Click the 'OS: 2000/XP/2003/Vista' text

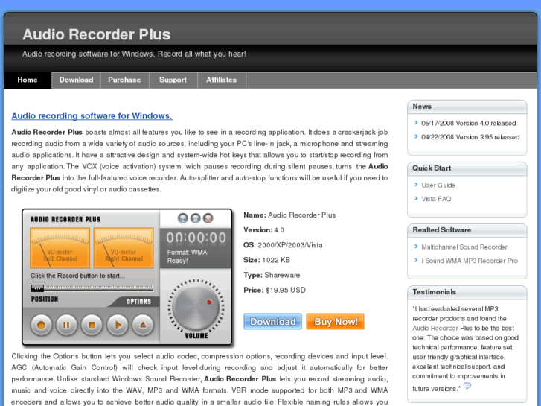tap(283, 245)
